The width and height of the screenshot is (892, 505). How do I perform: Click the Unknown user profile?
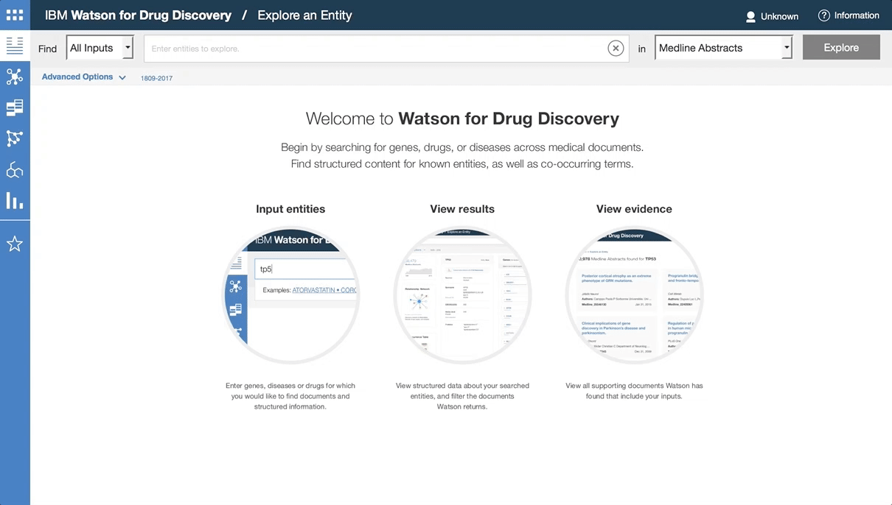coord(772,16)
